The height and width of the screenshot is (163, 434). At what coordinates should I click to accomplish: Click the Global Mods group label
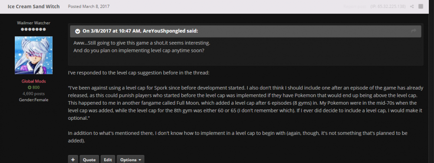(x=33, y=81)
